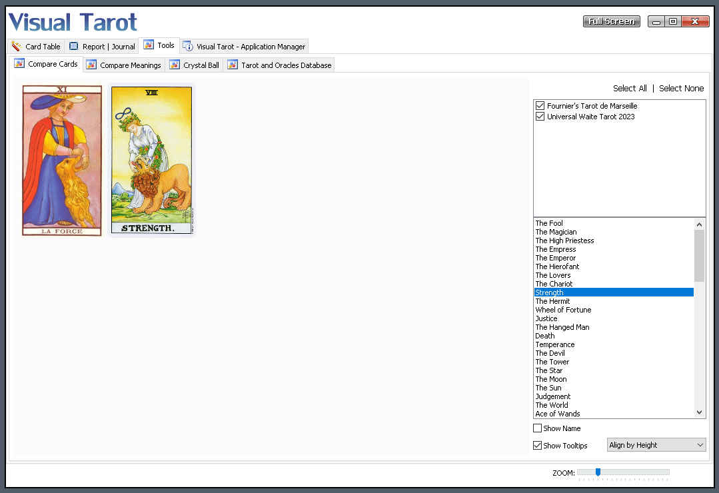Select The Moon in the card list
This screenshot has height=493, width=719.
tap(614, 379)
